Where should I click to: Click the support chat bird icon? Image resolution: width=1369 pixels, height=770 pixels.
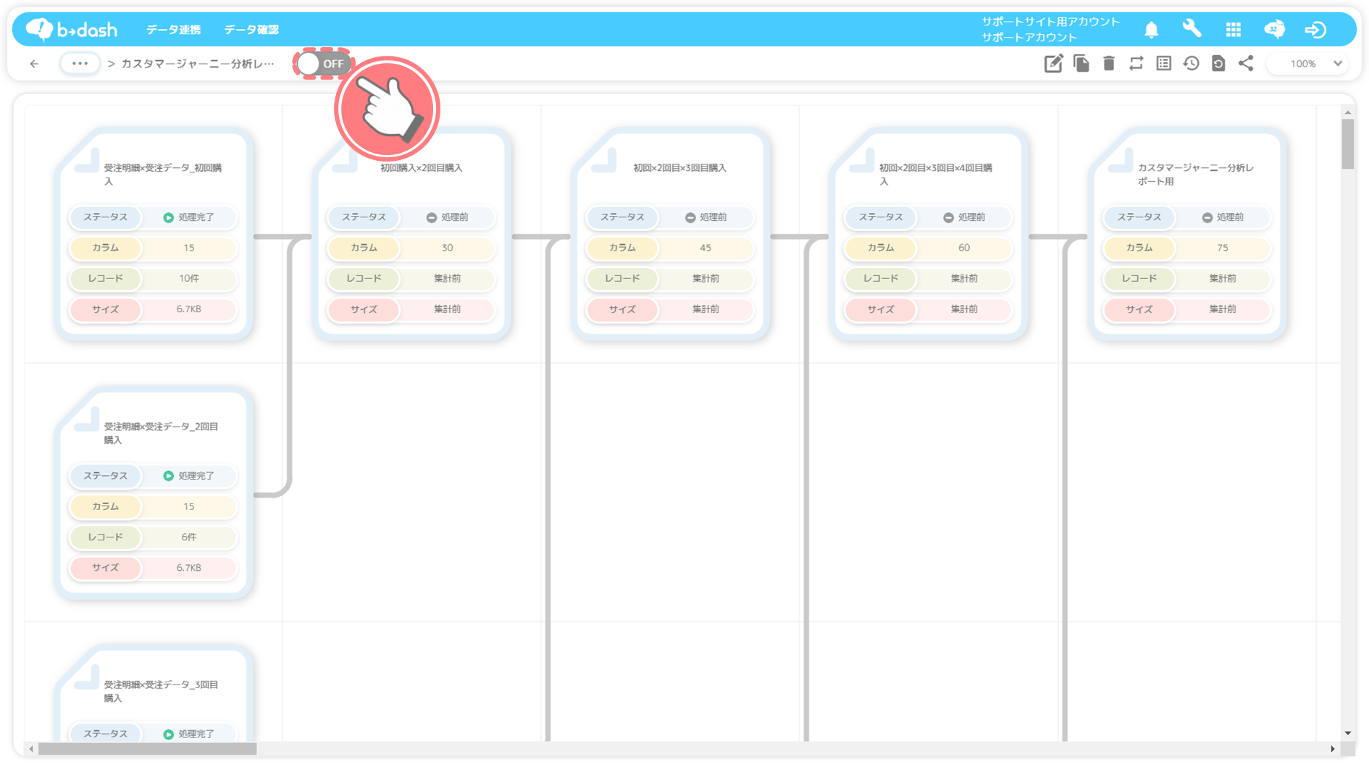[x=1274, y=29]
